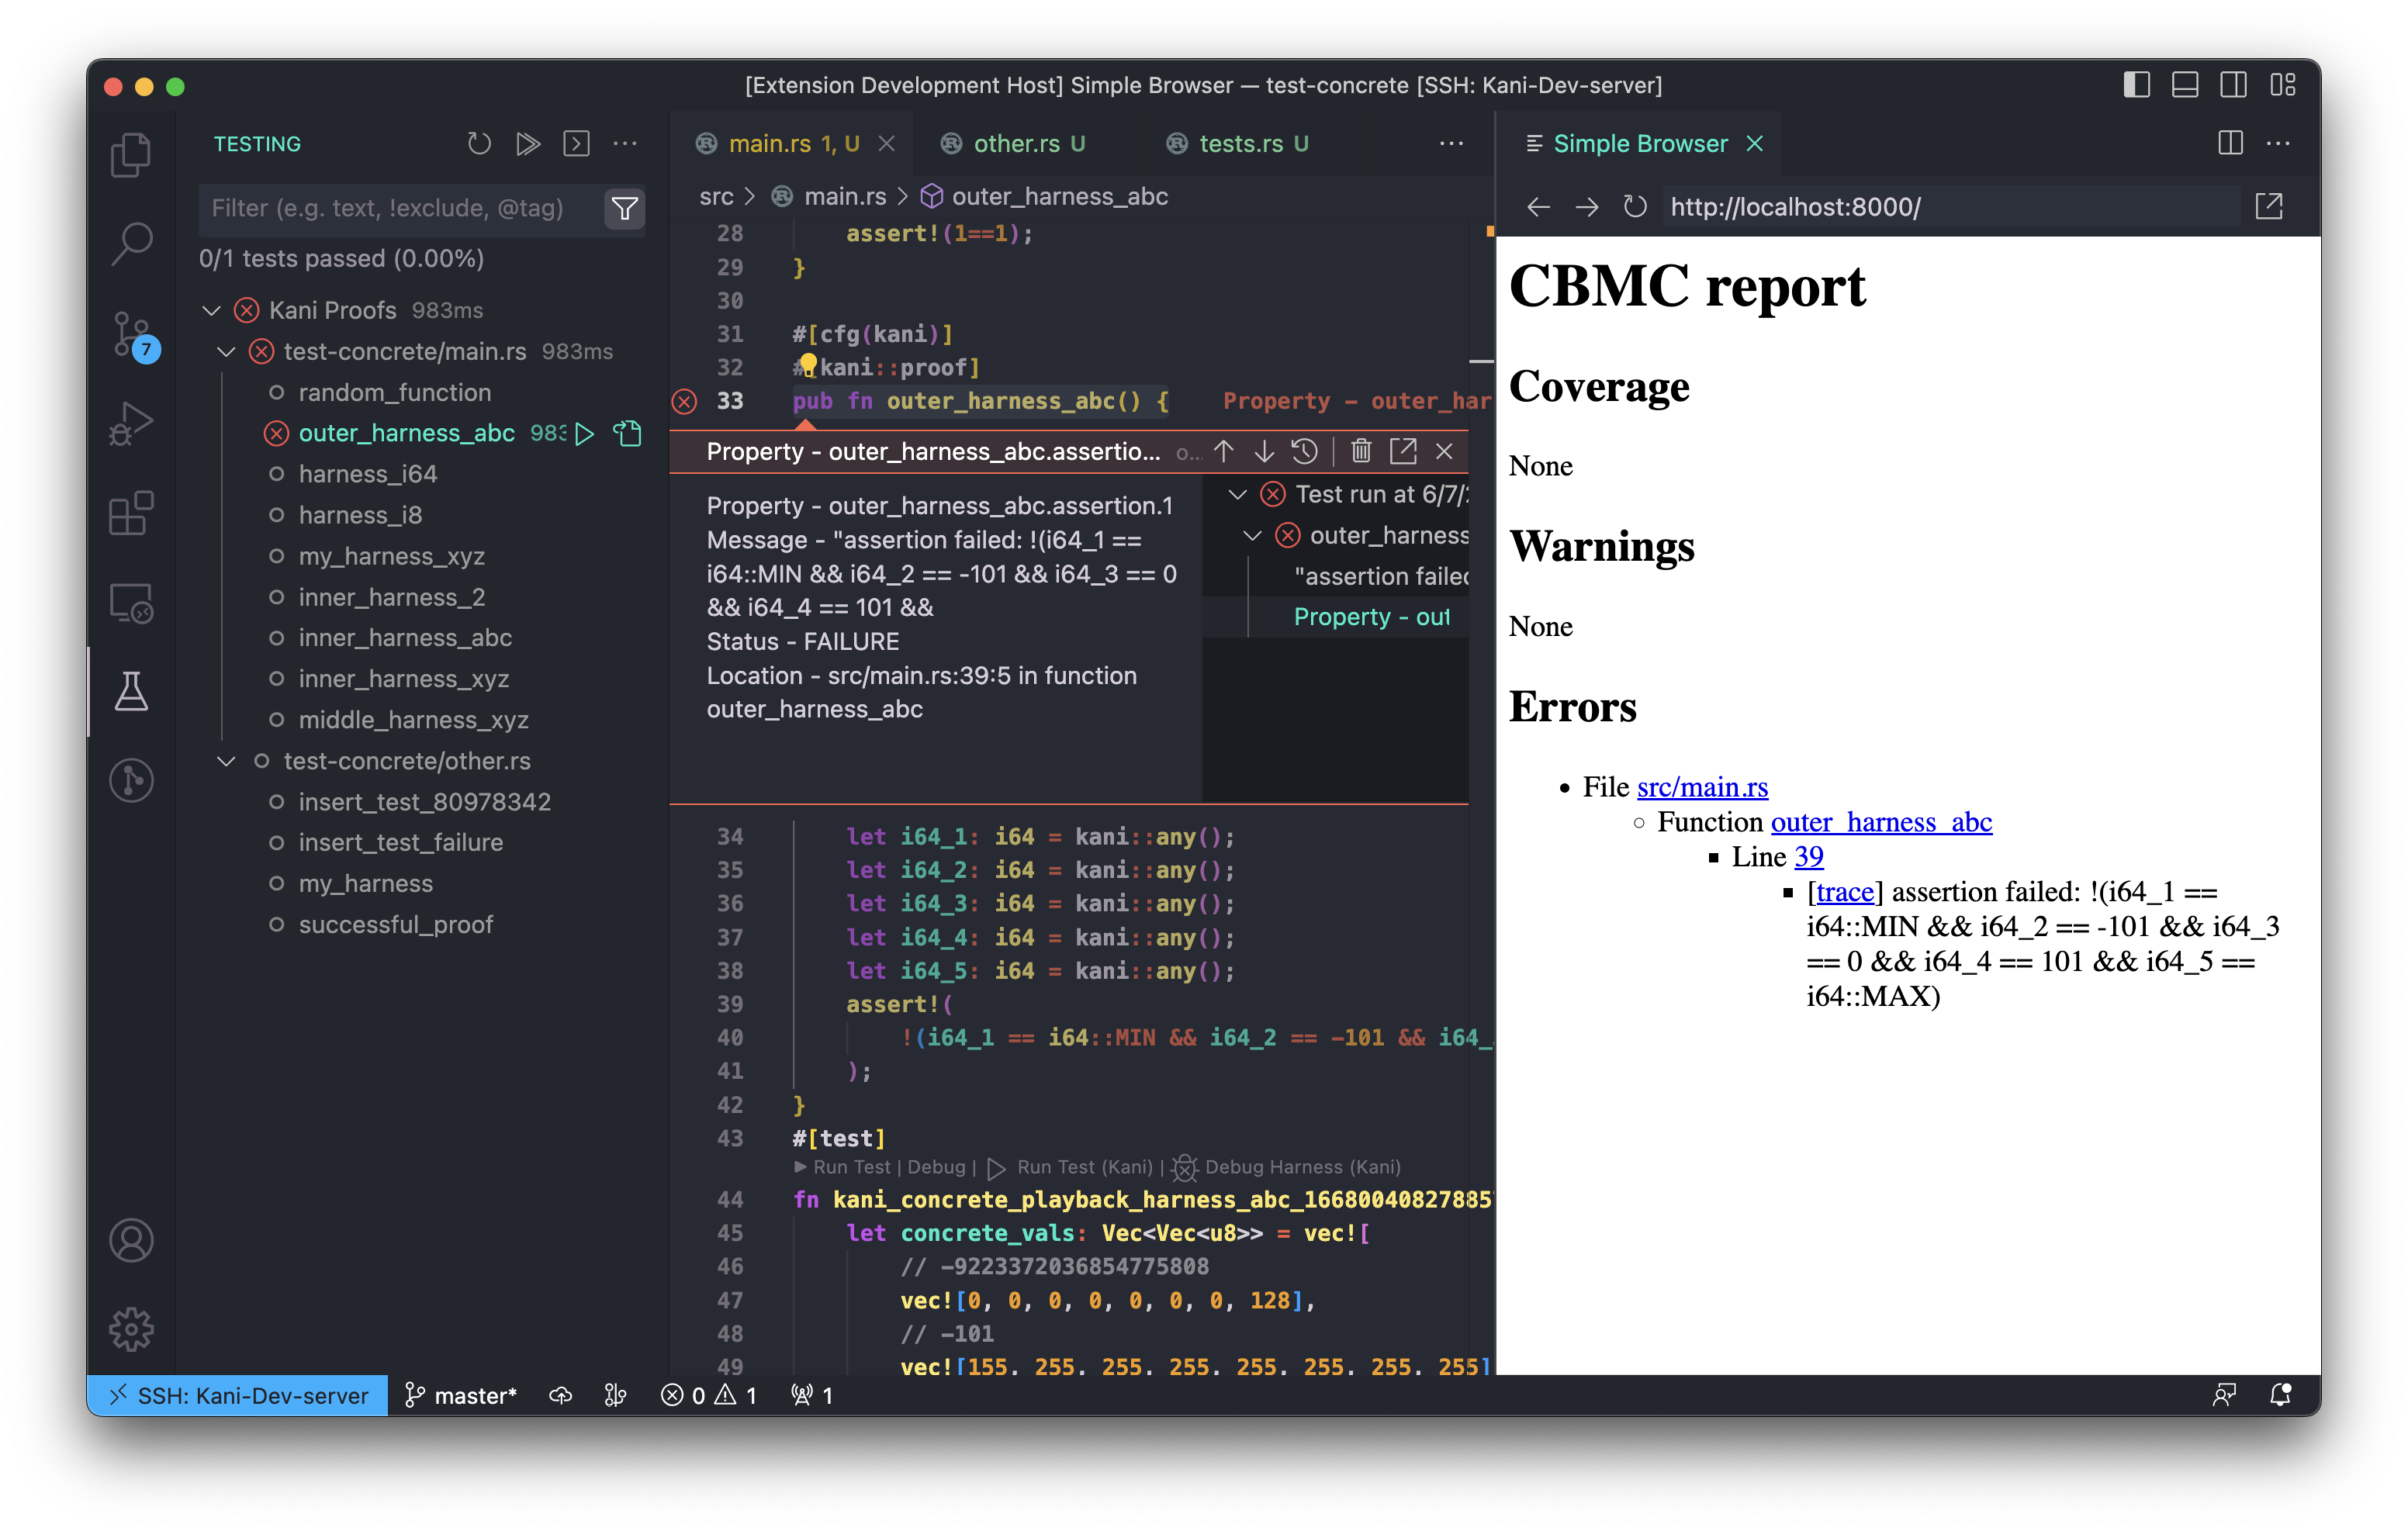2408x1531 pixels.
Task: Open the trace link in Errors
Action: point(1844,892)
